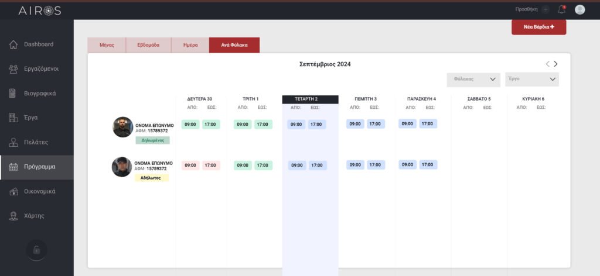
Task: Click the Εργαζόμενοι people icon
Action: tap(13, 69)
